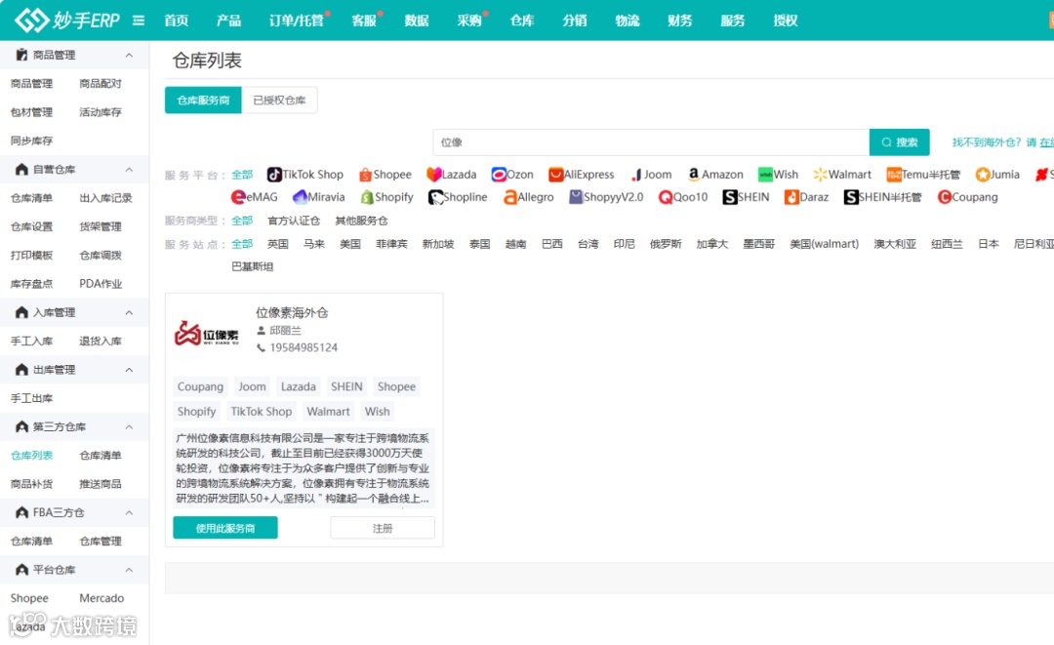Filter by ShopyyV2.0 platform
This screenshot has width=1054, height=645.
click(x=606, y=197)
